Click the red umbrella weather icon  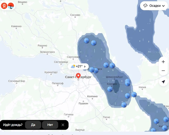pyautogui.click(x=11, y=6)
